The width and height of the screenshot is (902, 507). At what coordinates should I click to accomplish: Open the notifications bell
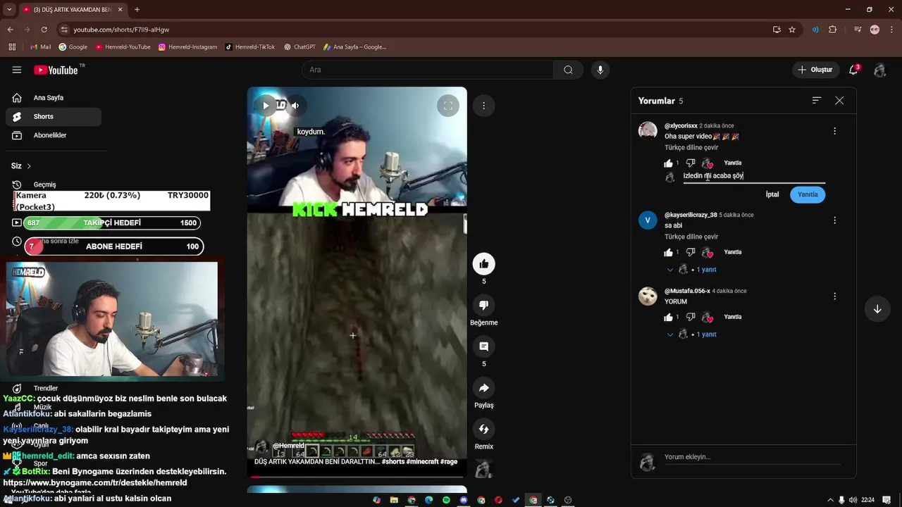pyautogui.click(x=853, y=70)
